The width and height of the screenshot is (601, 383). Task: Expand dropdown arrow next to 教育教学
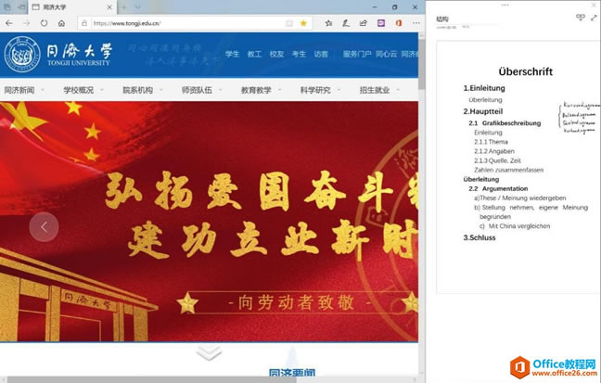[x=279, y=90]
